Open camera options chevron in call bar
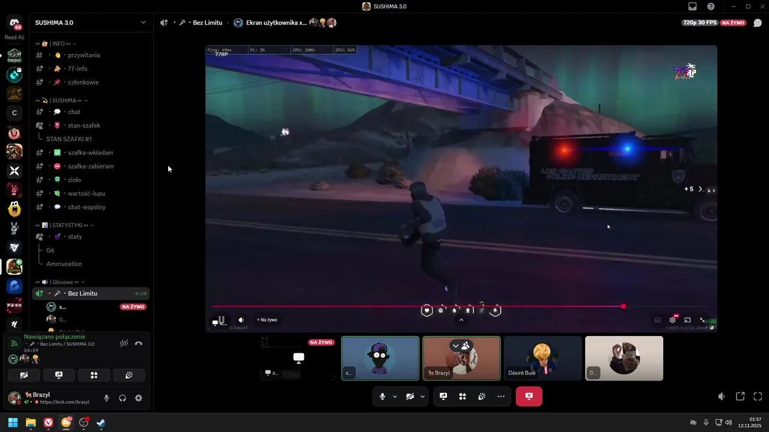 pyautogui.click(x=422, y=397)
